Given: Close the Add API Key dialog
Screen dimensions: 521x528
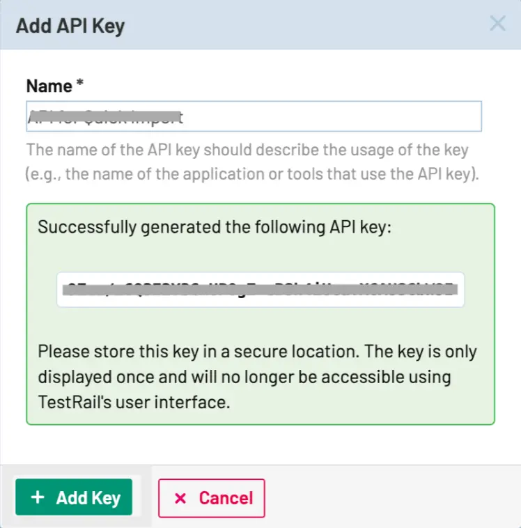Looking at the screenshot, I should (x=497, y=24).
